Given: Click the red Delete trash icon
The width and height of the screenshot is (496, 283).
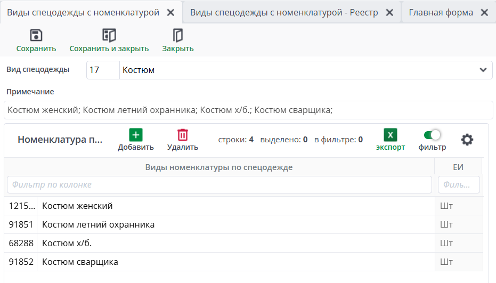Looking at the screenshot, I should pyautogui.click(x=183, y=135).
